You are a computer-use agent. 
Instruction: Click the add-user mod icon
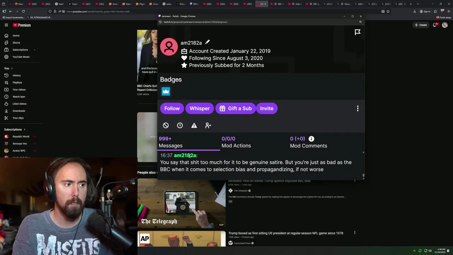(208, 125)
